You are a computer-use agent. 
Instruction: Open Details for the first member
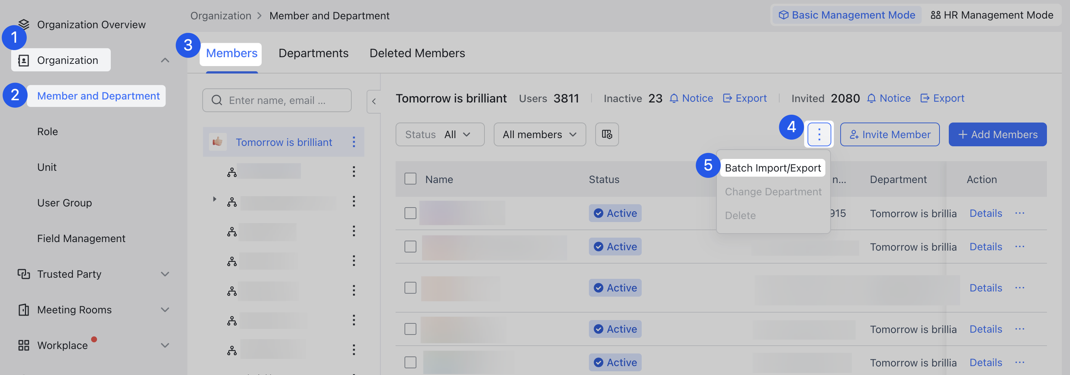[x=985, y=213]
